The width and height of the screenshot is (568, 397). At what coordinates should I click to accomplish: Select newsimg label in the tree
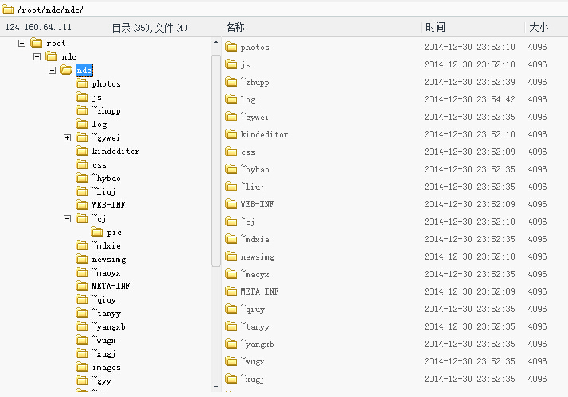coord(109,260)
